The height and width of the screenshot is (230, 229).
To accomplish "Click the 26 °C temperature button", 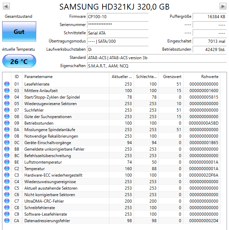I will 19,61.
